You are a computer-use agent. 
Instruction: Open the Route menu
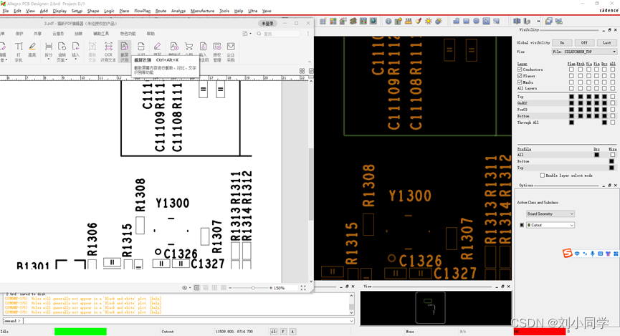(161, 11)
